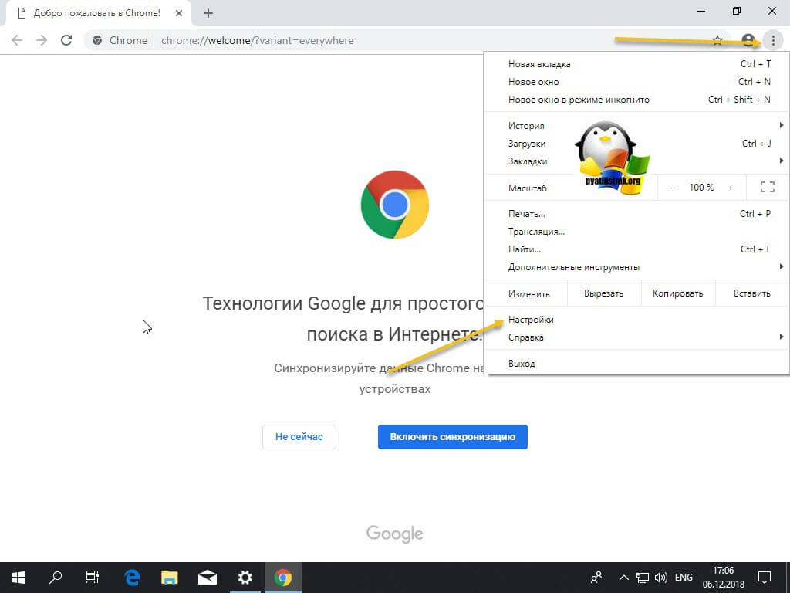The height and width of the screenshot is (593, 790).
Task: Open the network status tray icon
Action: [x=643, y=578]
